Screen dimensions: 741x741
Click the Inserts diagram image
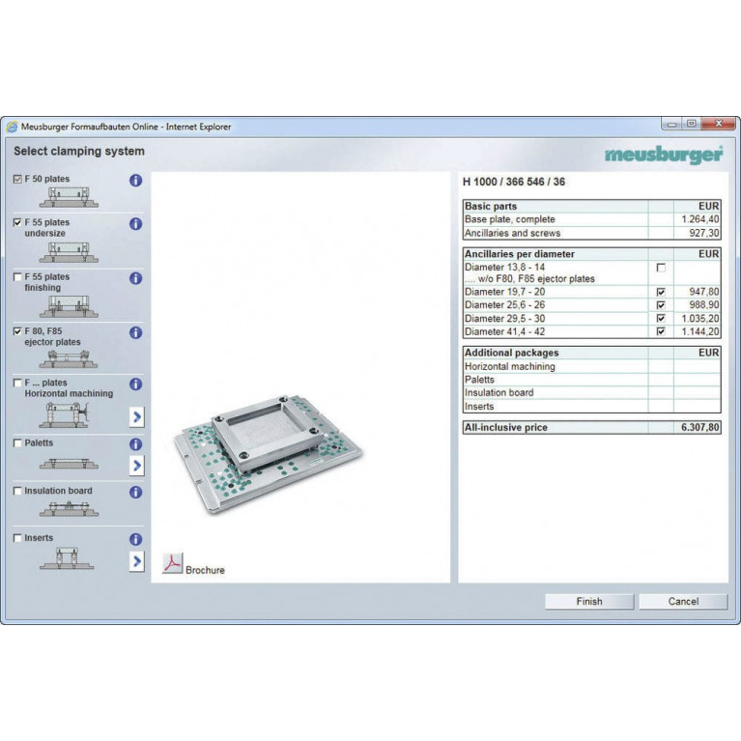coord(67,558)
